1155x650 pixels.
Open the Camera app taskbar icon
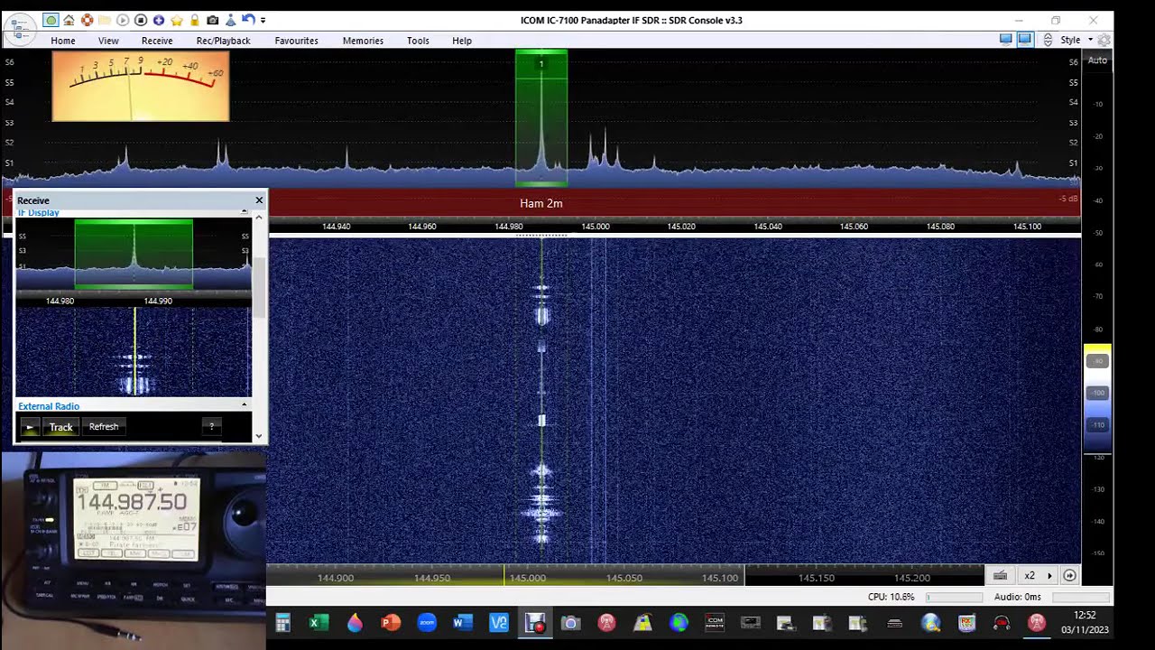pyautogui.click(x=570, y=622)
